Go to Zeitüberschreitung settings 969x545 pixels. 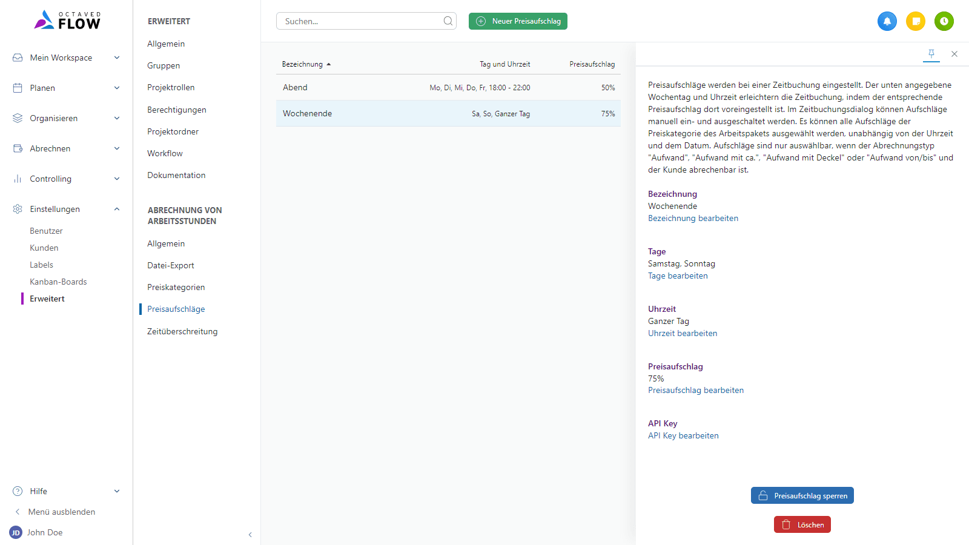(x=182, y=331)
